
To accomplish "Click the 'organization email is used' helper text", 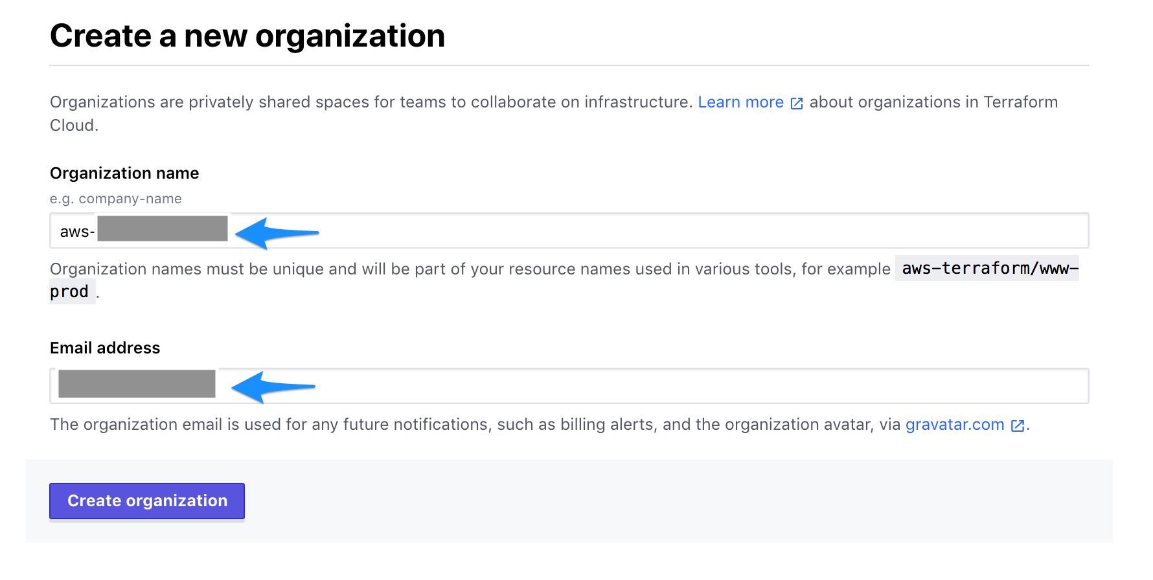I will coord(474,425).
